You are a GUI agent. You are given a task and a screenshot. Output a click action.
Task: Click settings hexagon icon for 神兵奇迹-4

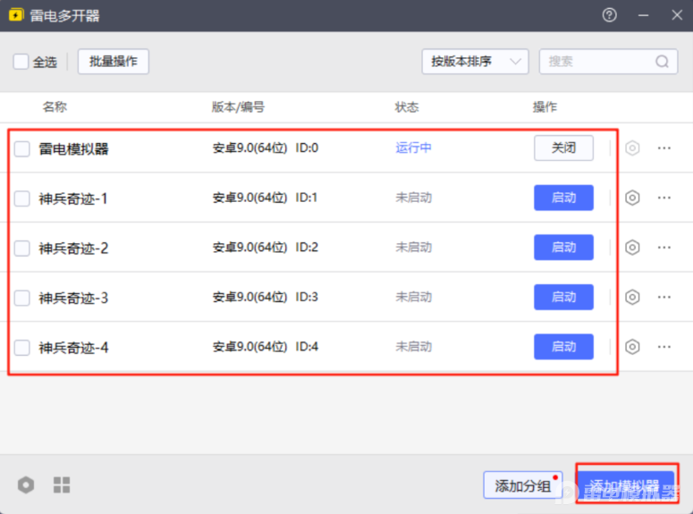point(632,347)
